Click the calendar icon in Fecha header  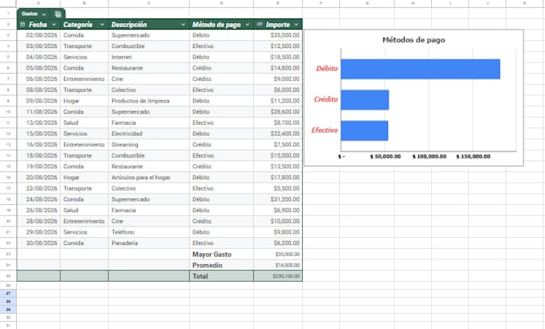[22, 24]
